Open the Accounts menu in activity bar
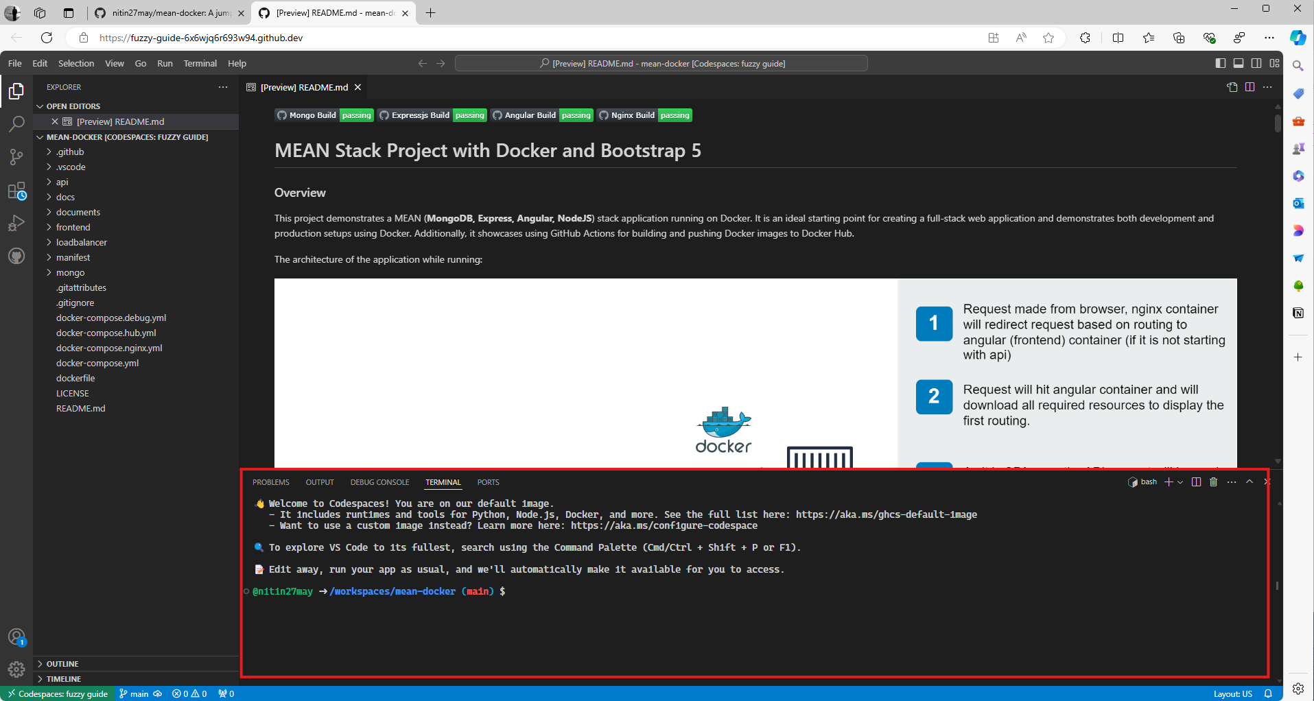1314x701 pixels. click(x=16, y=637)
